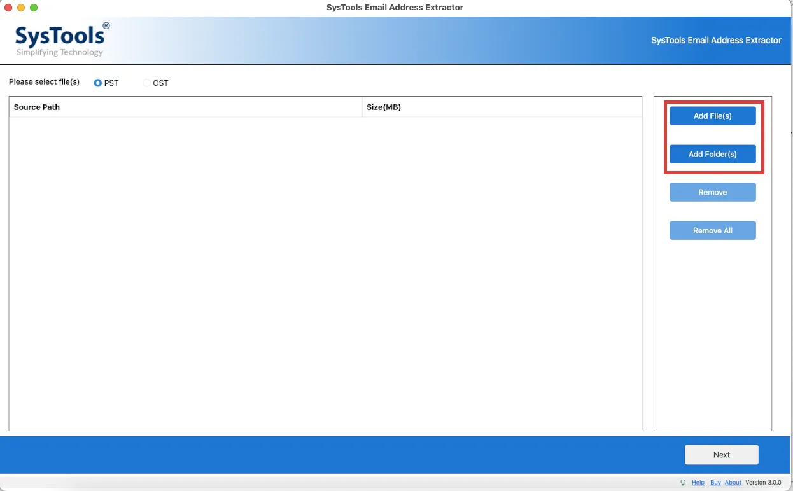Click the header text SysTools Email Address Extractor
The height and width of the screenshot is (491, 793).
coord(716,40)
